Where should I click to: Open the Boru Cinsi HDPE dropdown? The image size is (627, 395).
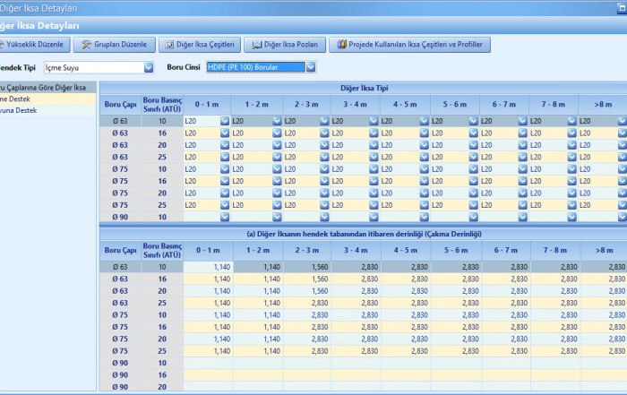(310, 67)
